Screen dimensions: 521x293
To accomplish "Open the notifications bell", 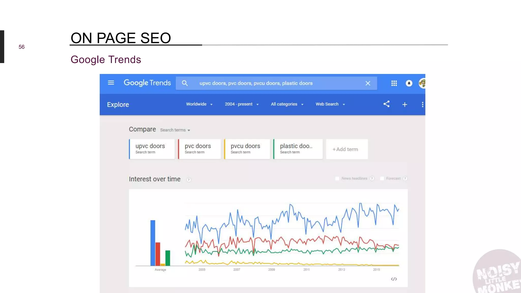I will (x=409, y=83).
